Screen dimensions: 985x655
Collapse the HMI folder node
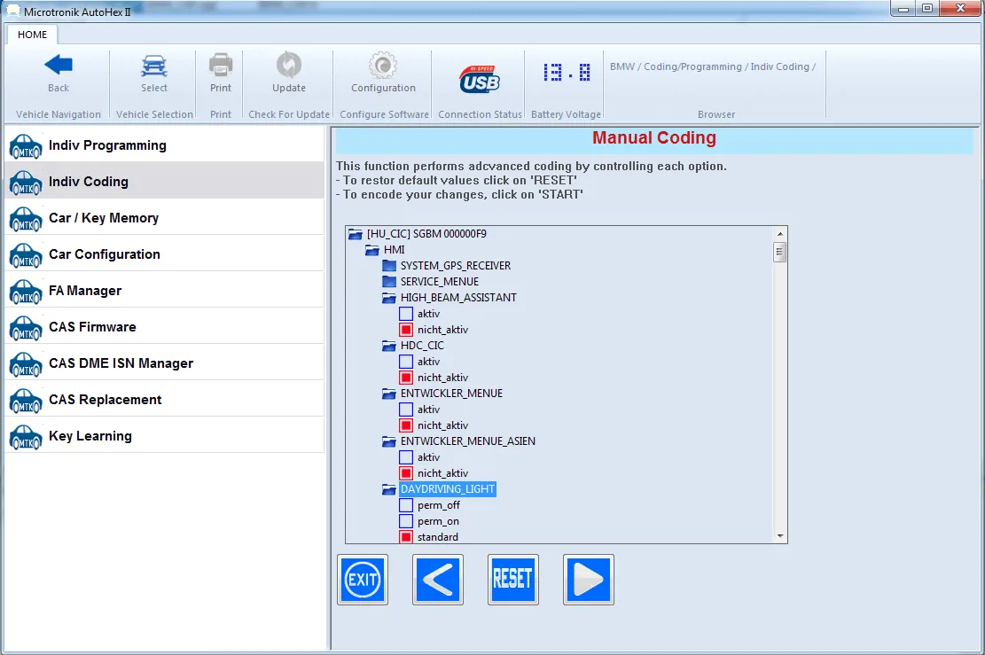pos(372,250)
